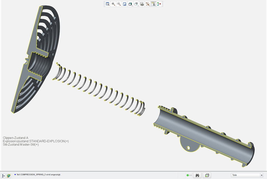Click the Refit view icon
Screen dimensions: 267x179
[108, 4]
